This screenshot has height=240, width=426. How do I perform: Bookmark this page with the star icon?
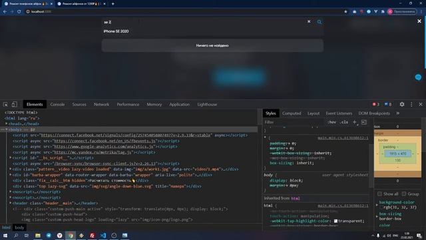[345, 12]
